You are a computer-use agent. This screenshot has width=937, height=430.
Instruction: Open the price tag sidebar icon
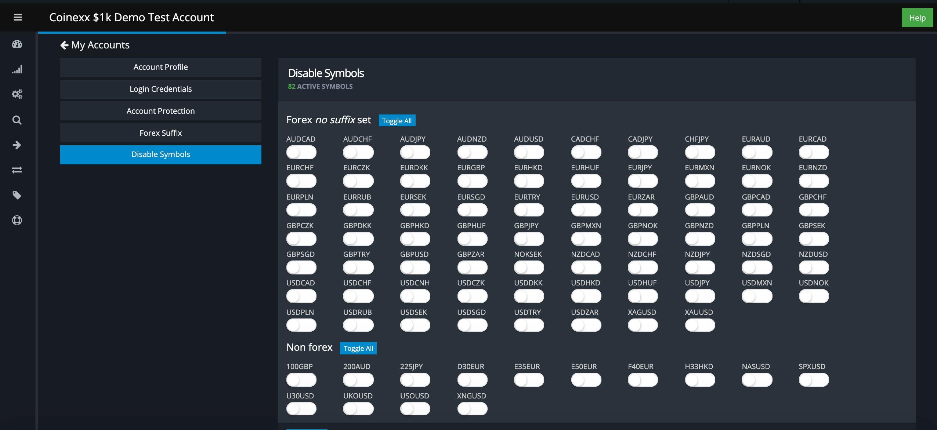click(x=17, y=195)
